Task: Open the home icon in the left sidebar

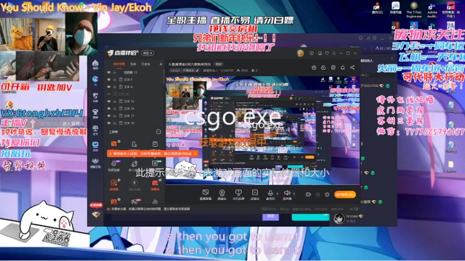Action: coord(95,63)
